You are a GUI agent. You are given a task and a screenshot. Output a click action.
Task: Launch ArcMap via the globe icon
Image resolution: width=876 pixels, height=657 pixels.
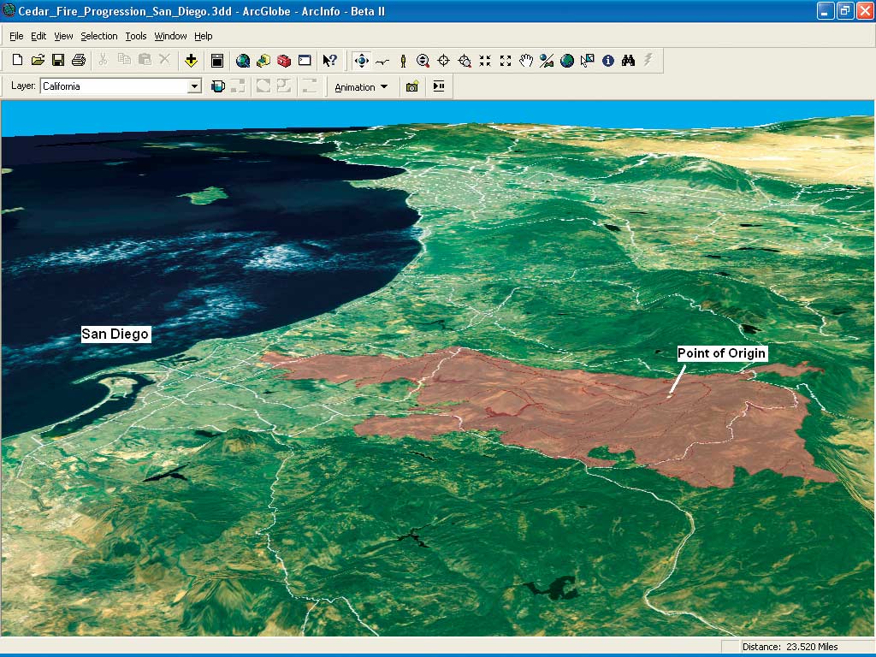point(242,61)
